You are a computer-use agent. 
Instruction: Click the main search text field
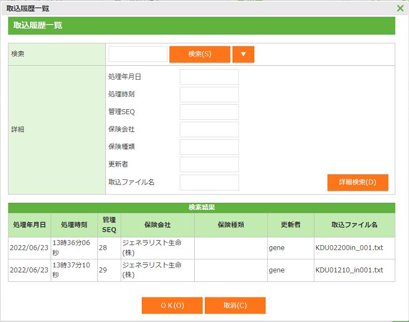137,54
